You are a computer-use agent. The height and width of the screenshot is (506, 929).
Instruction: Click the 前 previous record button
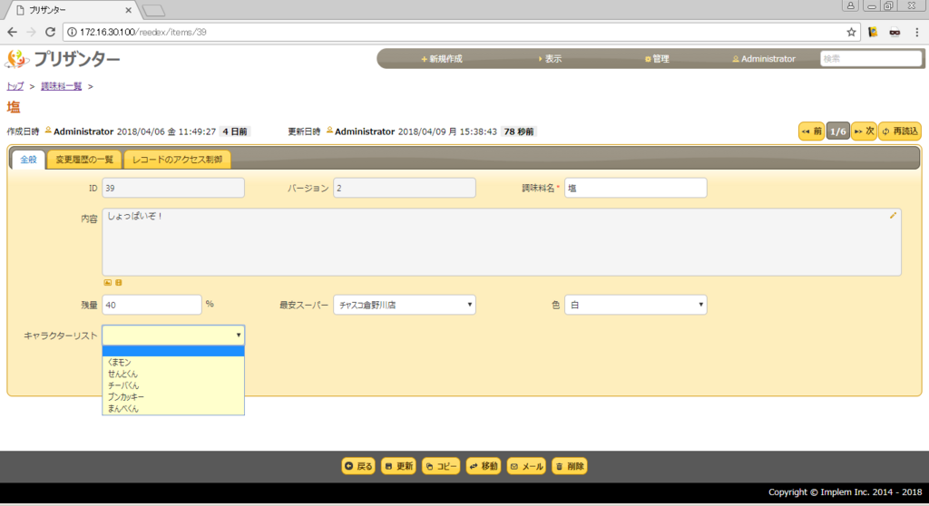[x=811, y=131]
